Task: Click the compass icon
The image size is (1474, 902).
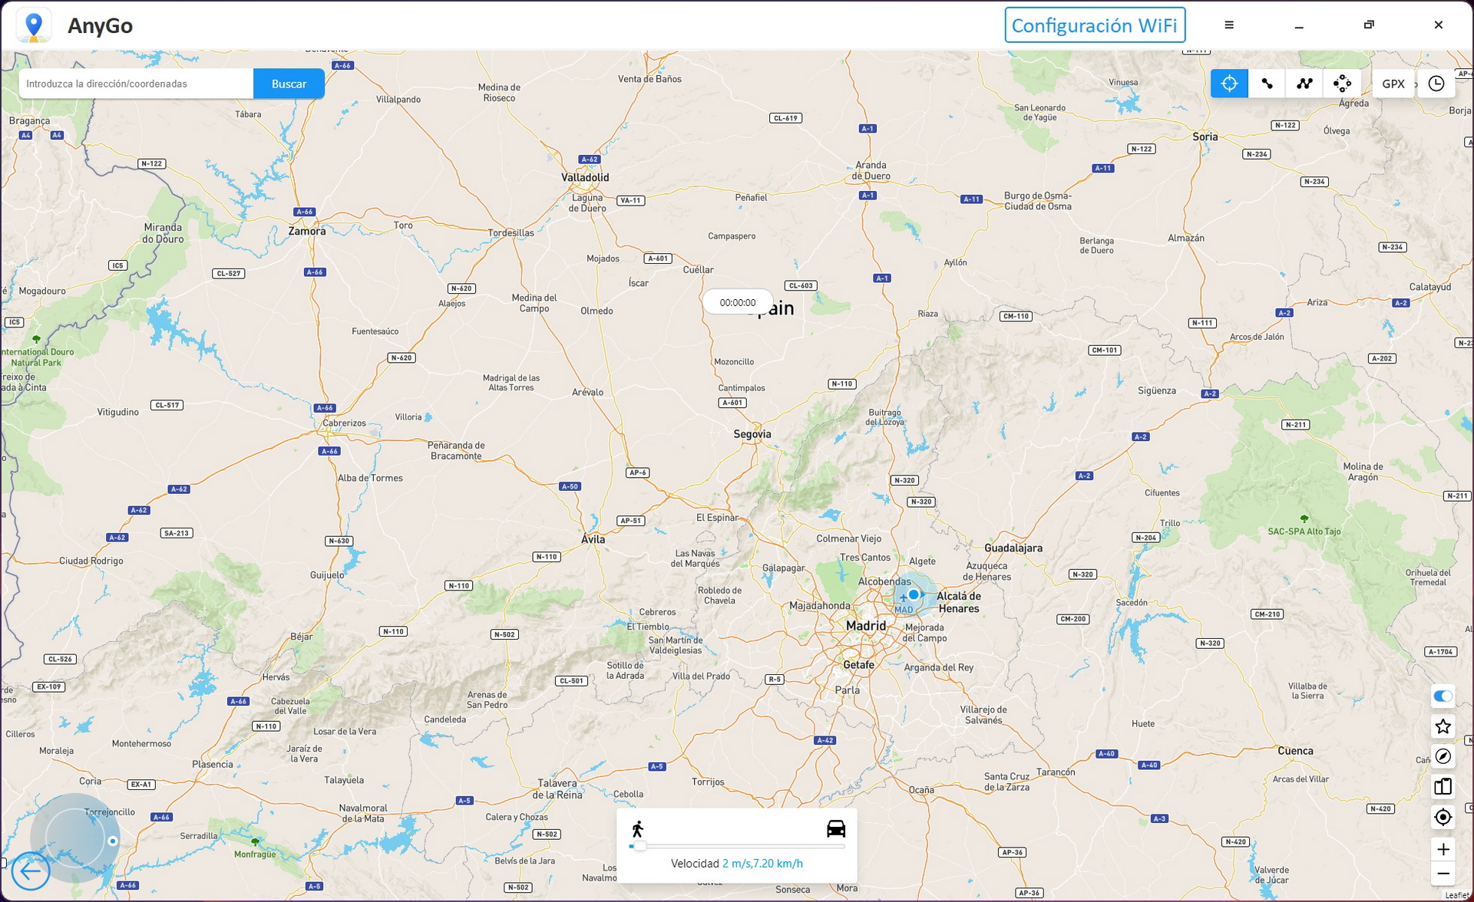Action: (x=1443, y=756)
